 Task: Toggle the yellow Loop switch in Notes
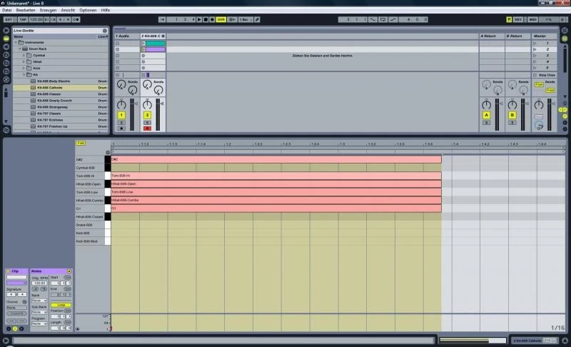(x=61, y=305)
